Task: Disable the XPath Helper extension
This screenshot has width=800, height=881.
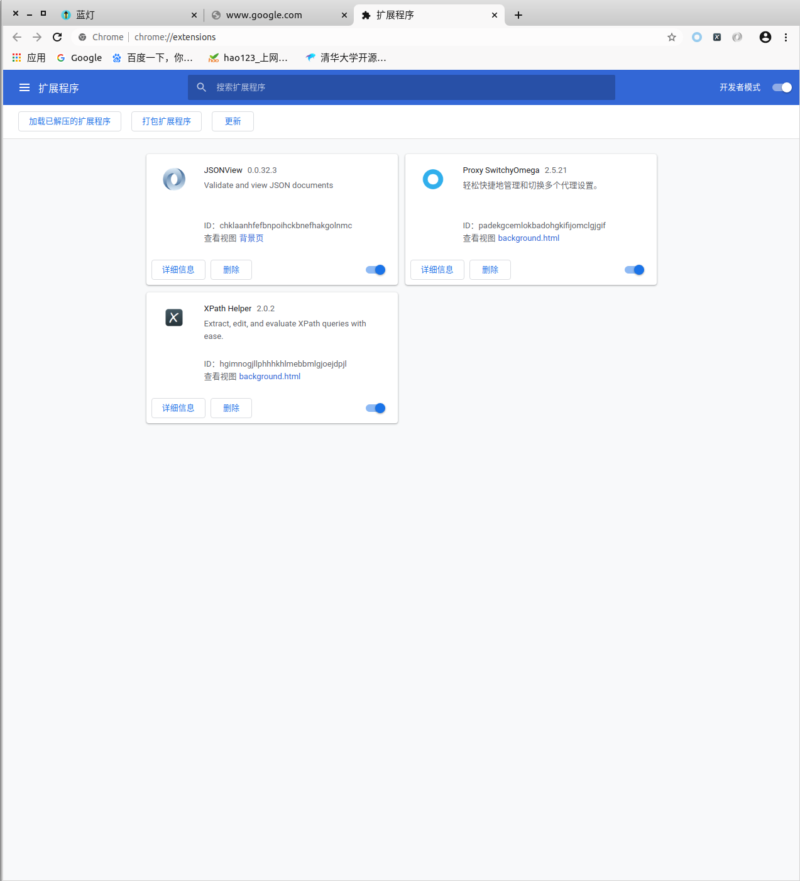Action: (376, 408)
